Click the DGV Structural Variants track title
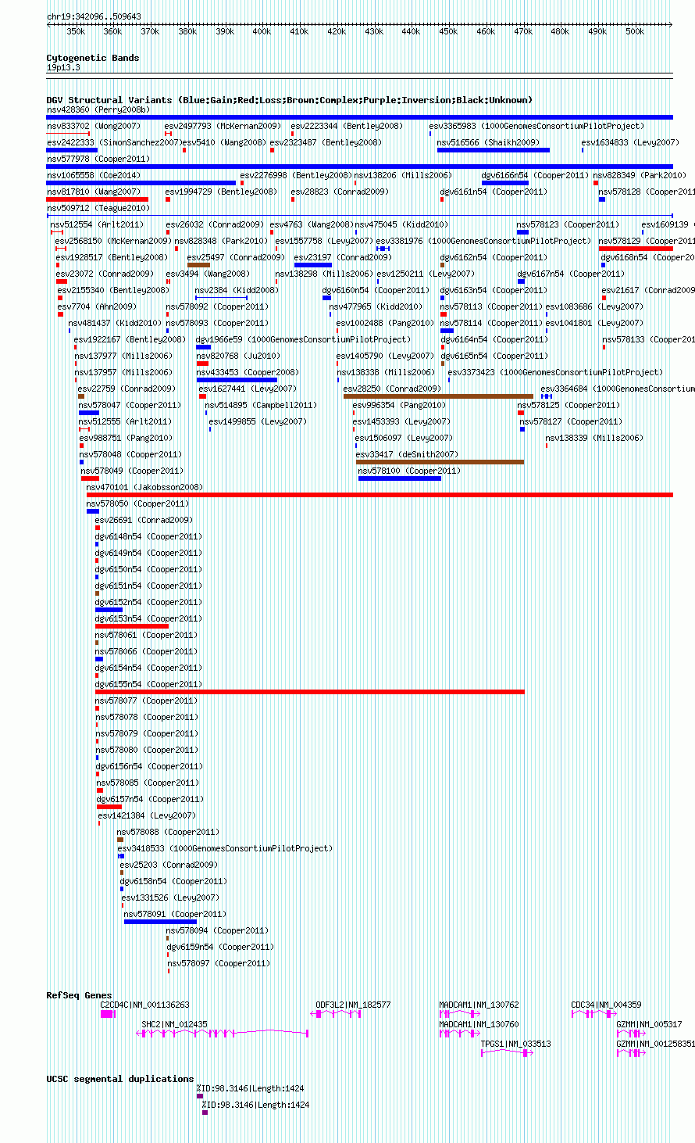The width and height of the screenshot is (695, 1143). 290,100
